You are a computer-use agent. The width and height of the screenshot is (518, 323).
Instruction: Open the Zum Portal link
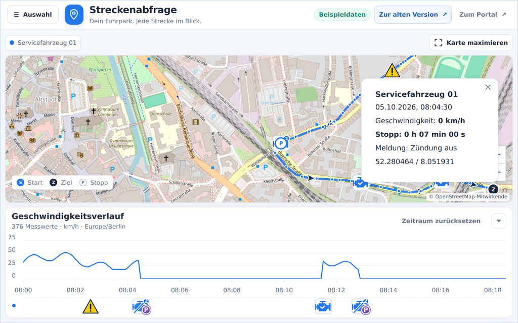click(x=483, y=15)
